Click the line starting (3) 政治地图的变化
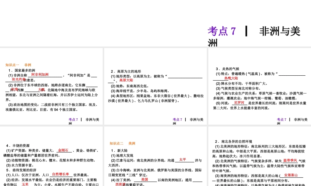This screenshot has width=311, height=186. (x=52, y=107)
